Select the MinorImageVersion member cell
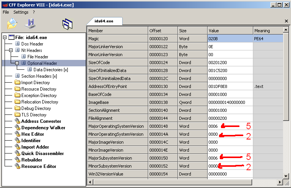This screenshot has height=188, width=291. click(118, 150)
